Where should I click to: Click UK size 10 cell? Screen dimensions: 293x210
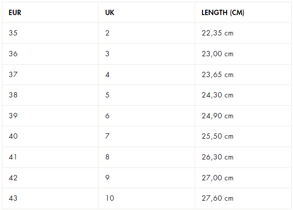click(x=109, y=198)
